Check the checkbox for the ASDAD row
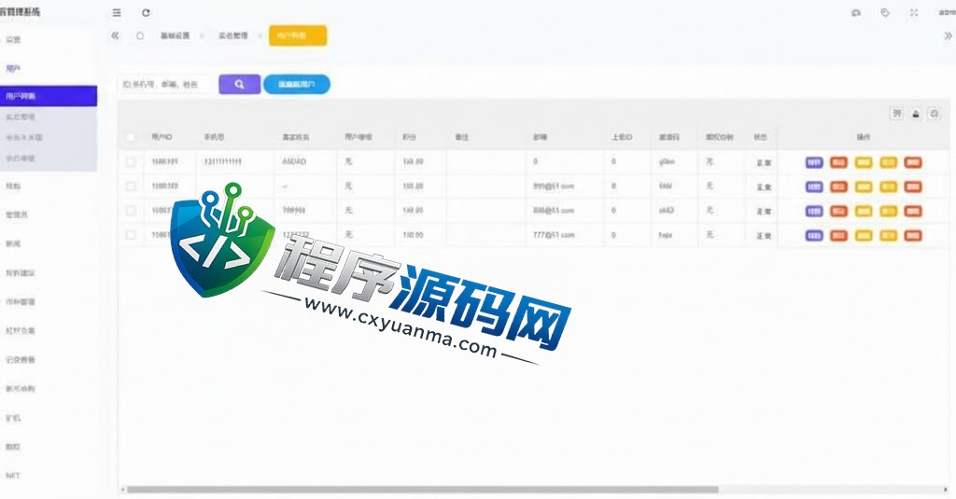This screenshot has width=956, height=499. tap(131, 162)
